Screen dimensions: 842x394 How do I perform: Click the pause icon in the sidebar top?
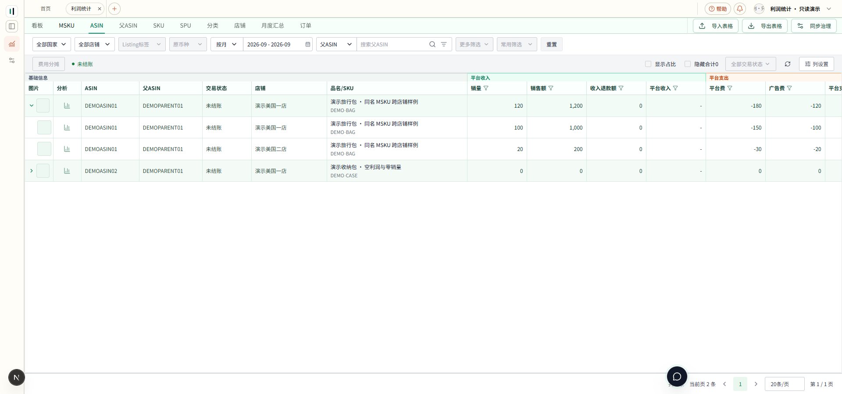click(x=12, y=11)
